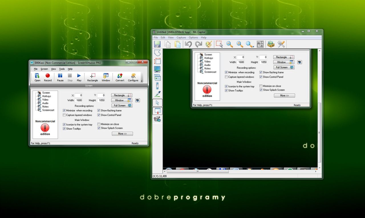Select freehand region capture in Mr. Captor sidebar

tap(157, 53)
